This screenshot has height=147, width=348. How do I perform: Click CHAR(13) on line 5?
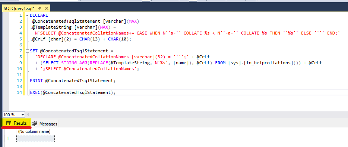coord(90,39)
